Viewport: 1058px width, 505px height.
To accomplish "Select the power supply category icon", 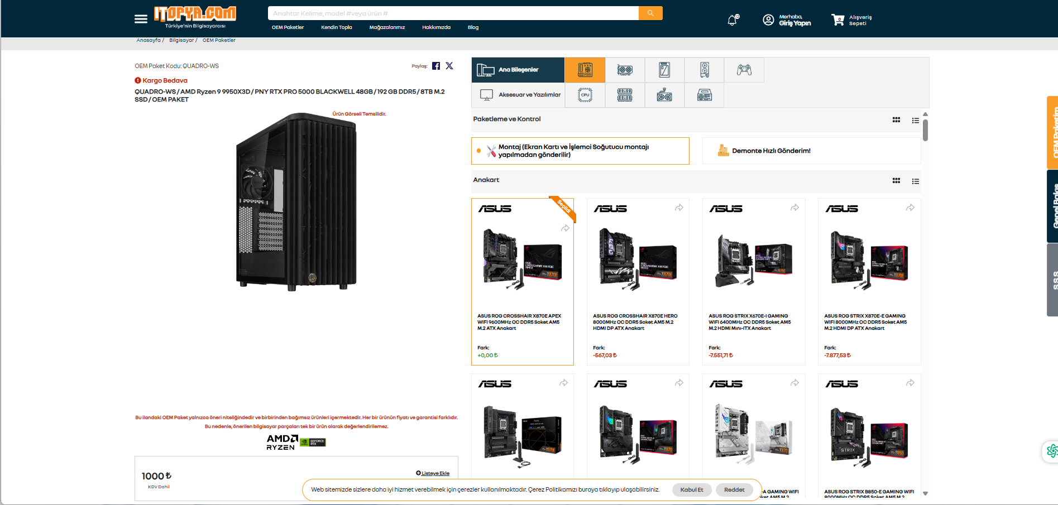I will click(x=705, y=95).
